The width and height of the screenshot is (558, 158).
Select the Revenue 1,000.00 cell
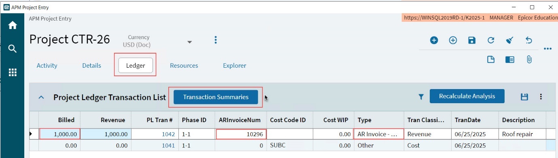(x=106, y=134)
